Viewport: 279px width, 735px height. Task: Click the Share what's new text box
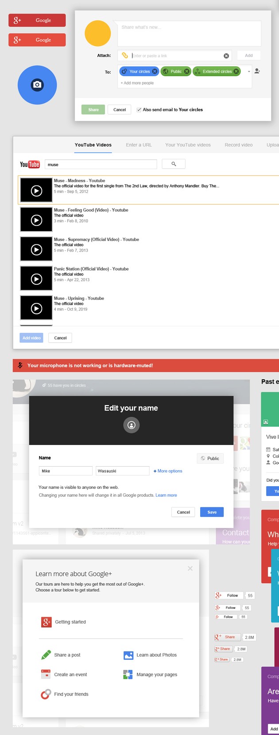coord(189,33)
